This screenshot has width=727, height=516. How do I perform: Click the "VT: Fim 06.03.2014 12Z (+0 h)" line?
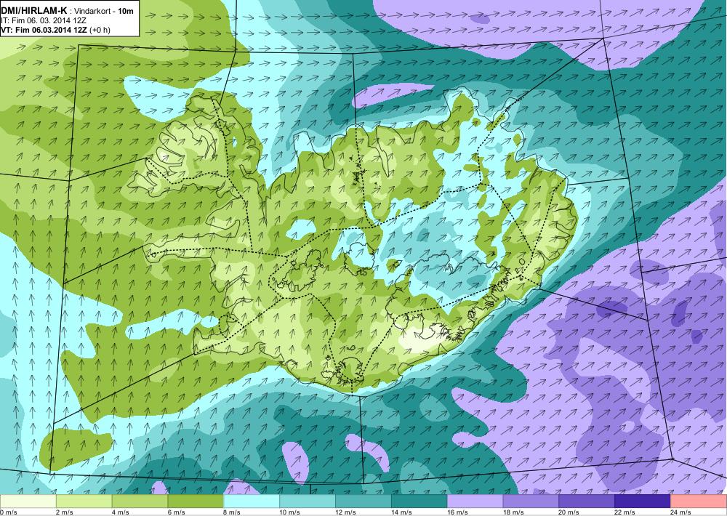pyautogui.click(x=56, y=30)
